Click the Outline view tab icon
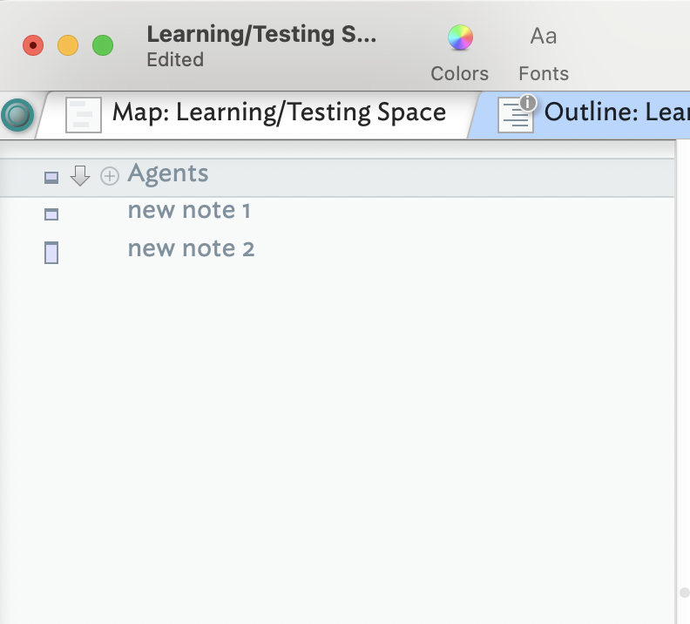Image resolution: width=690 pixels, height=624 pixels. point(515,116)
